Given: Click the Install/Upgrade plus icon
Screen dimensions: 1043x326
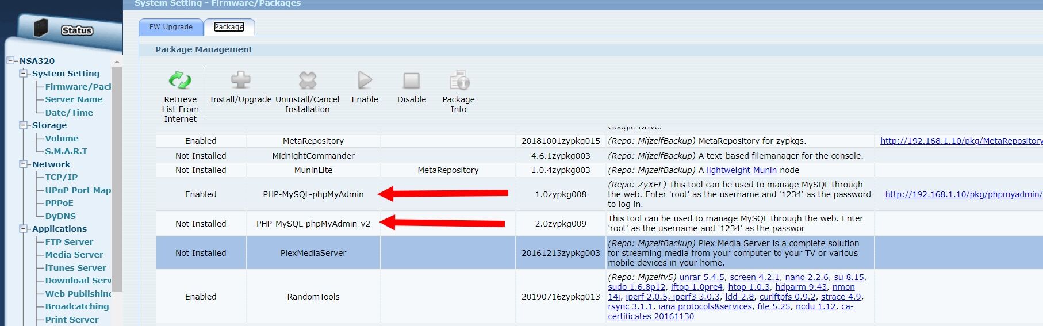Looking at the screenshot, I should click(x=240, y=80).
